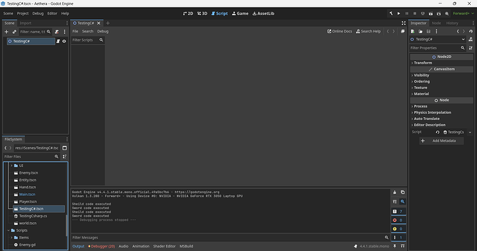Open TestingC# node's attached script icon

(x=58, y=41)
